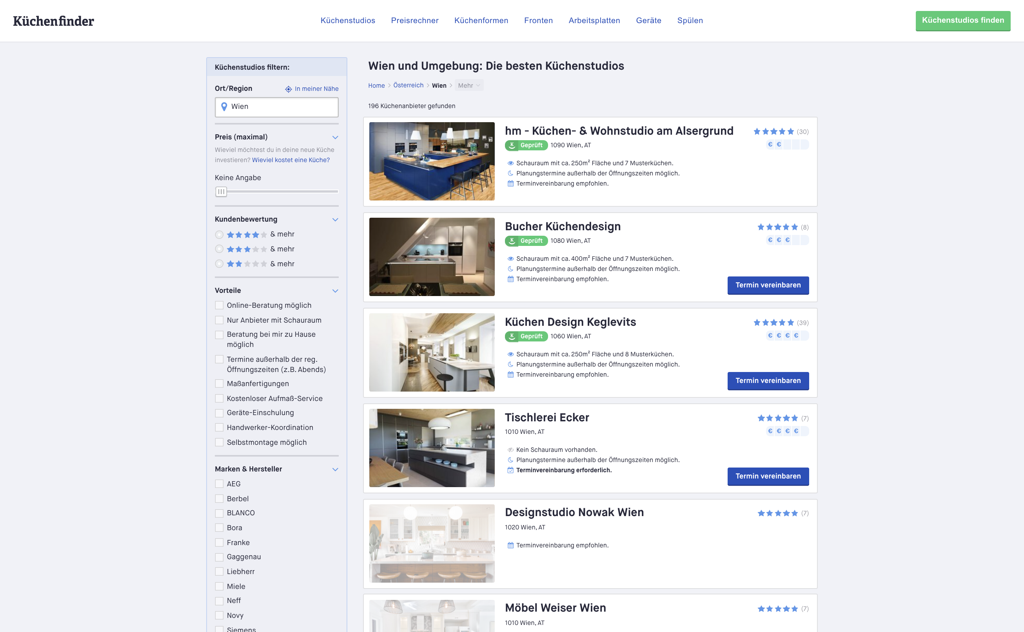Collapse the Preis (maximal) section chevron

coord(335,137)
